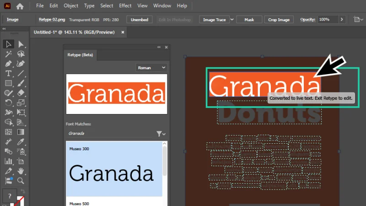Choose the Lasso tool

coord(21,54)
